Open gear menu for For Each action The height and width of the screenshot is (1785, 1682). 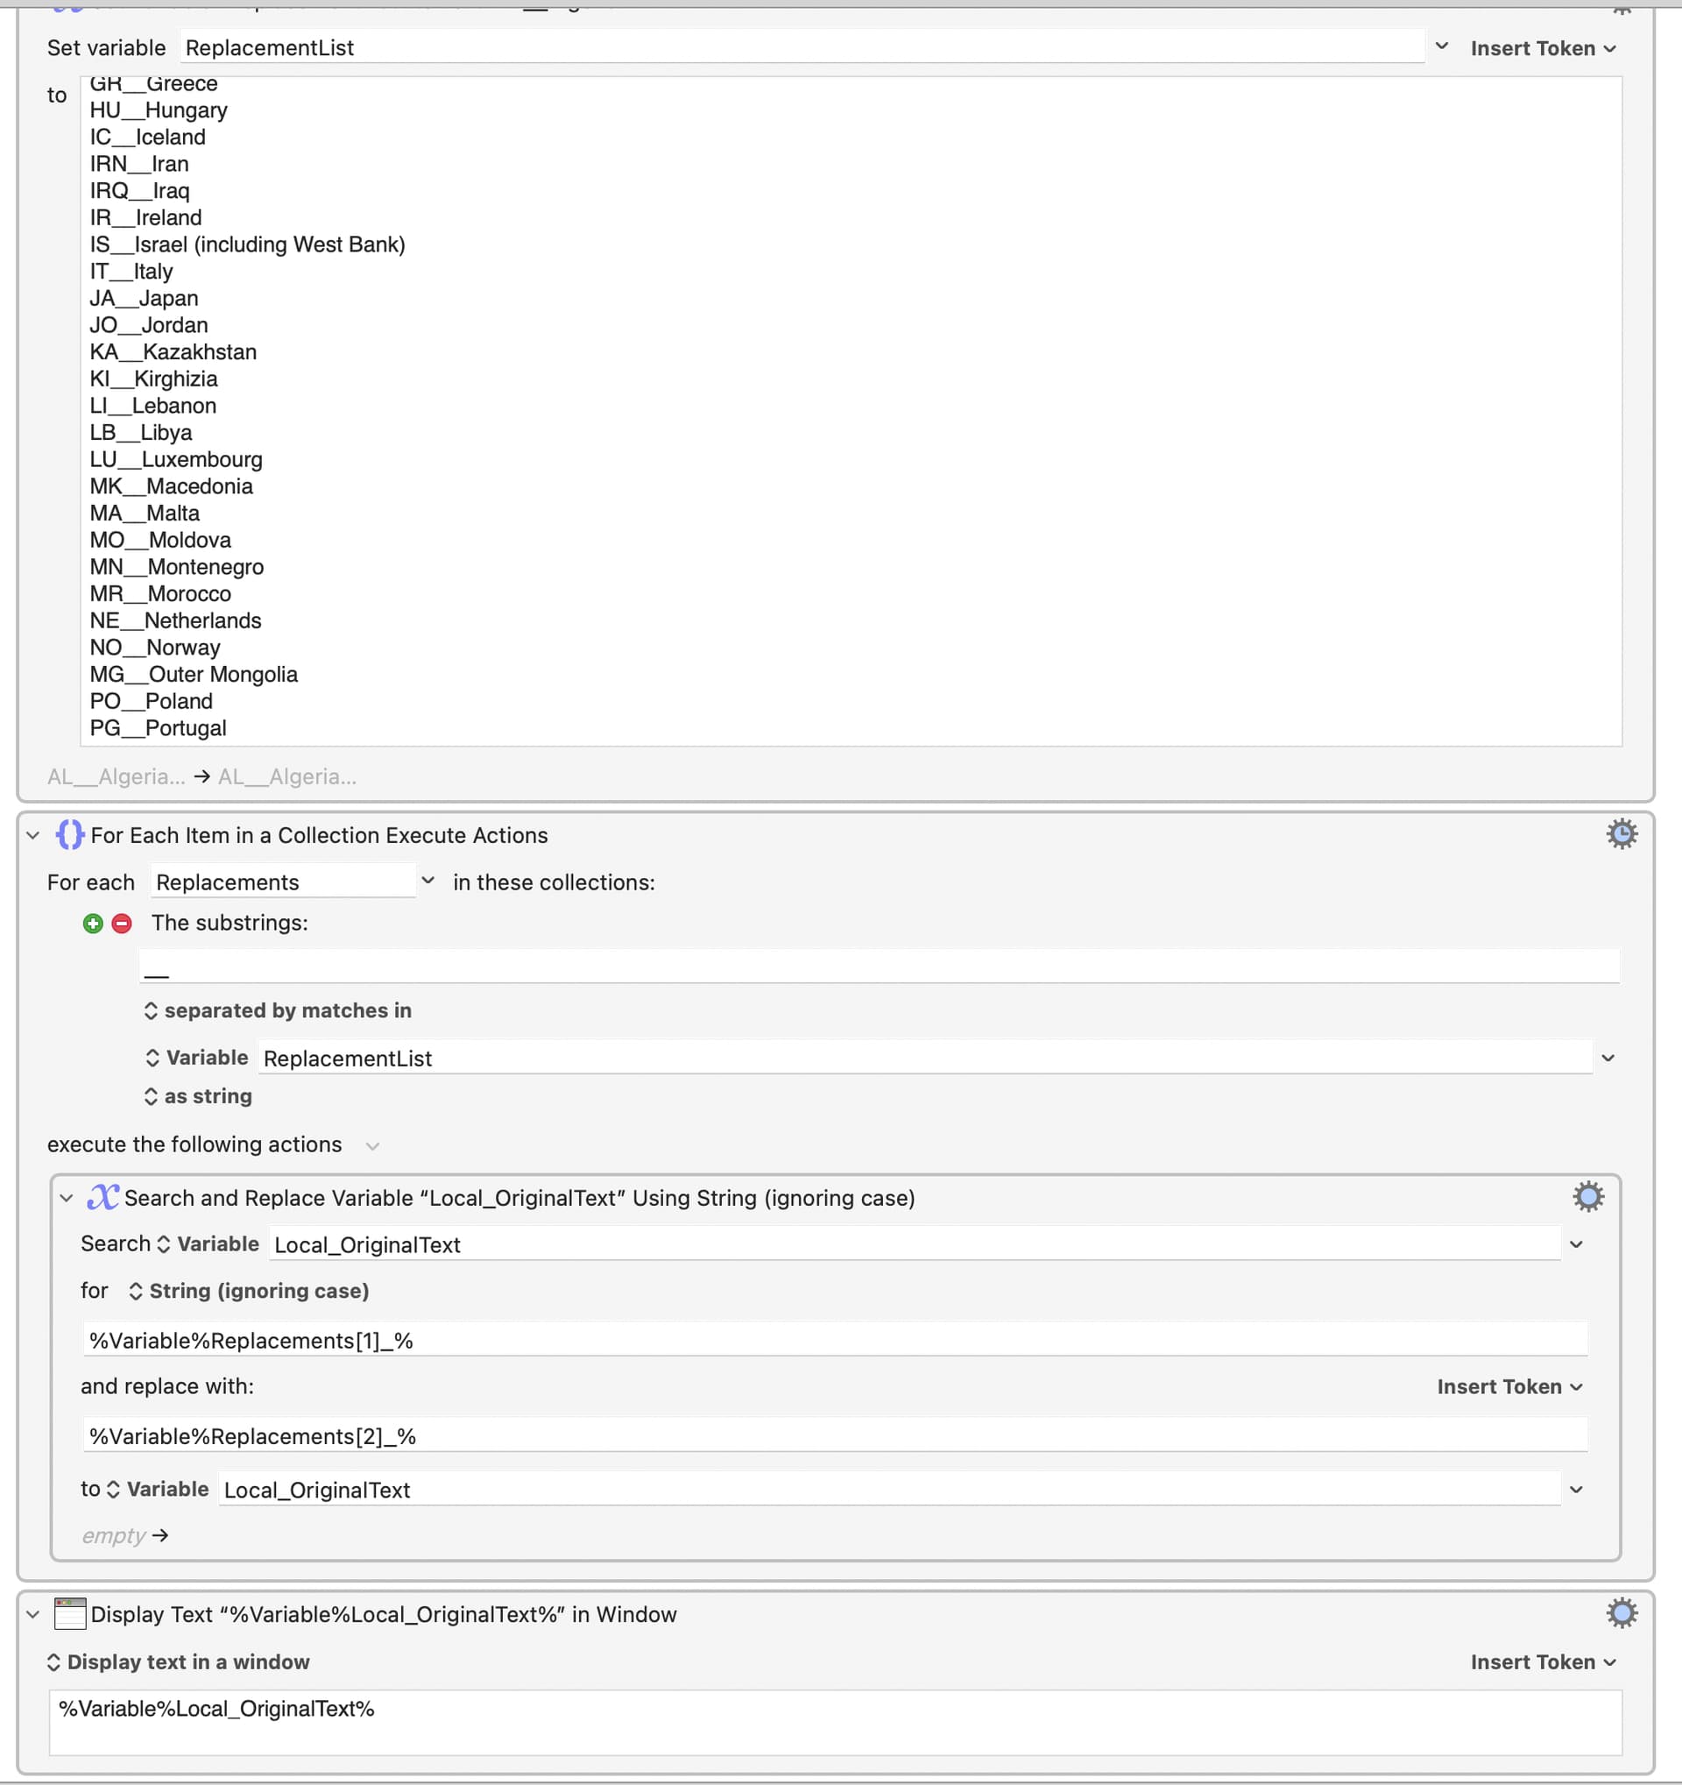(x=1621, y=834)
